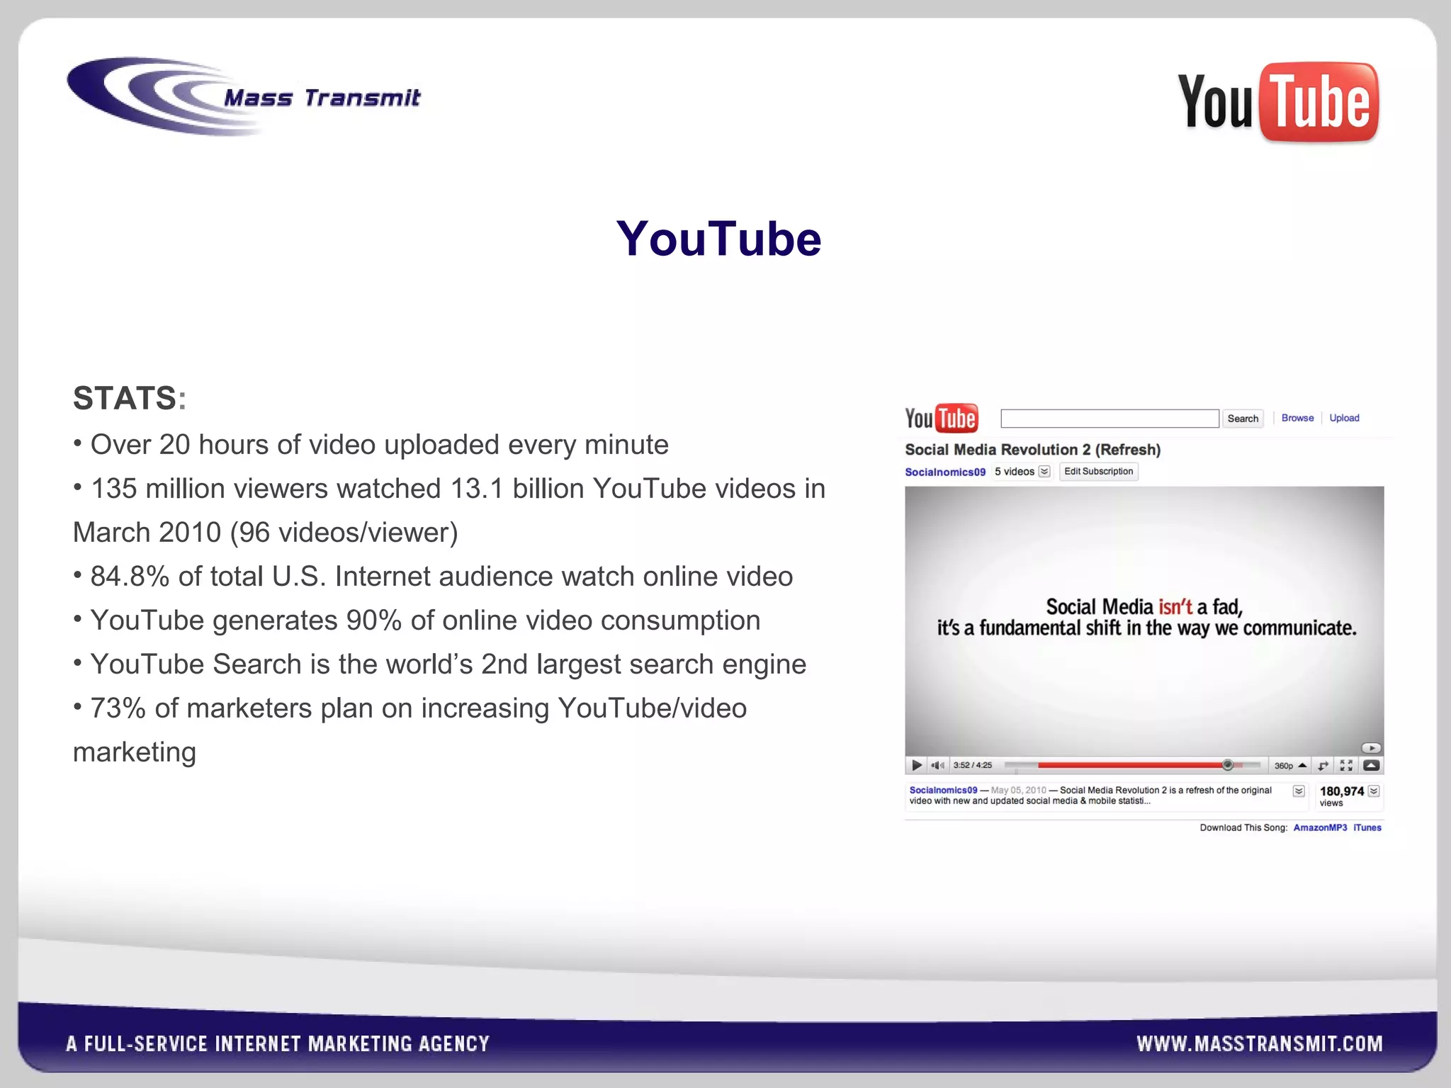Open the Upload link
The width and height of the screenshot is (1451, 1088).
(x=1344, y=418)
